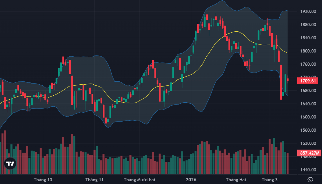The image size is (322, 184).
Task: Click the 1560.00 price scale label
Action: [307, 130]
